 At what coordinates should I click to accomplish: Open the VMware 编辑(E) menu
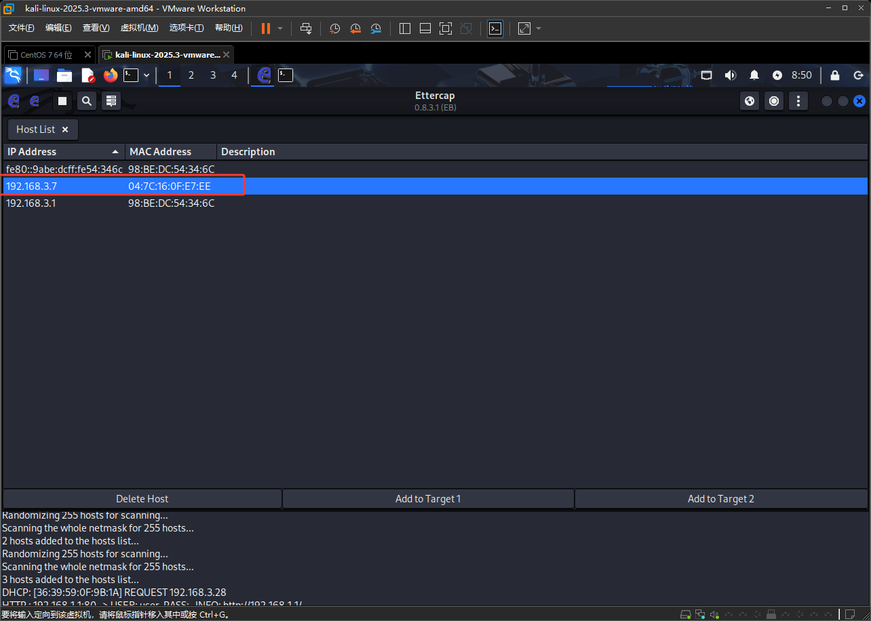(58, 28)
